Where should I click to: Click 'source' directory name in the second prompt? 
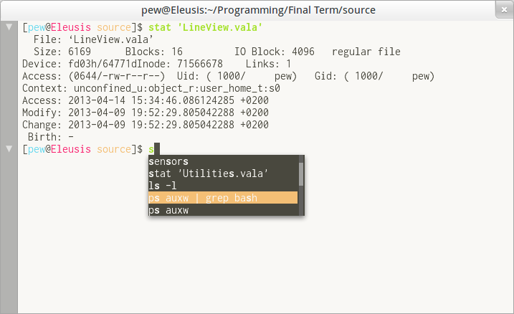114,149
